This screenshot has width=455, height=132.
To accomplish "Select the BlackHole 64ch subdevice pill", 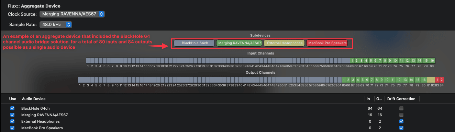I will point(194,43).
